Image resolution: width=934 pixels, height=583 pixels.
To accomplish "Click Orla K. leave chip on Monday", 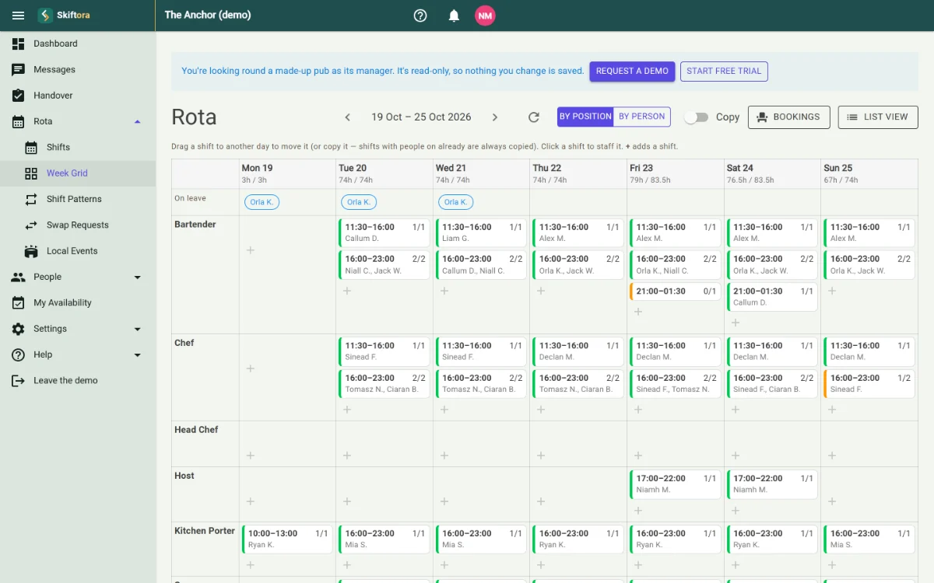I will [262, 202].
